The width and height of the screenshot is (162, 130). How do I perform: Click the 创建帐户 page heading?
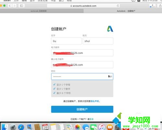(x=59, y=29)
